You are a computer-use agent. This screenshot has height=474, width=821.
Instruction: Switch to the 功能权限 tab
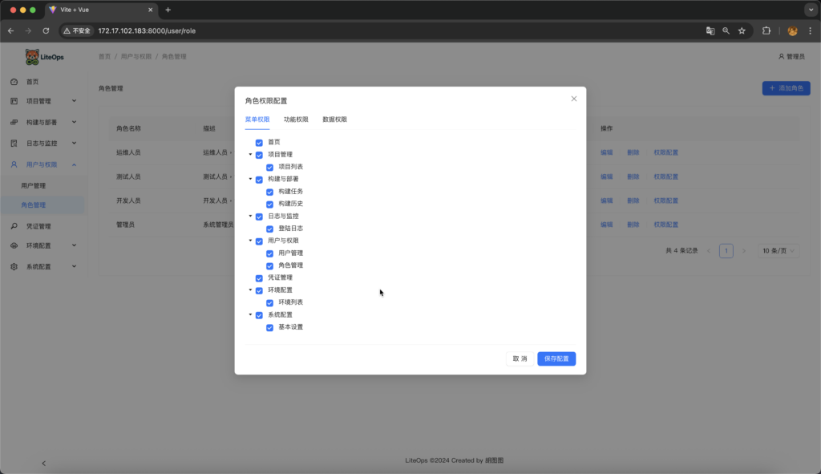tap(296, 120)
